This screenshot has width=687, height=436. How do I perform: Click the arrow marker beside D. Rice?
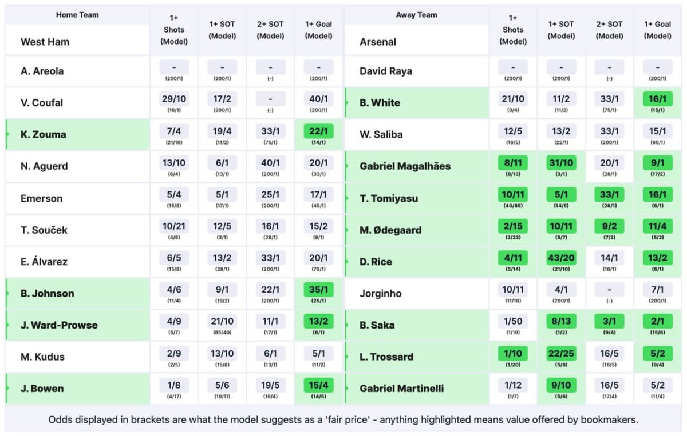(x=347, y=262)
